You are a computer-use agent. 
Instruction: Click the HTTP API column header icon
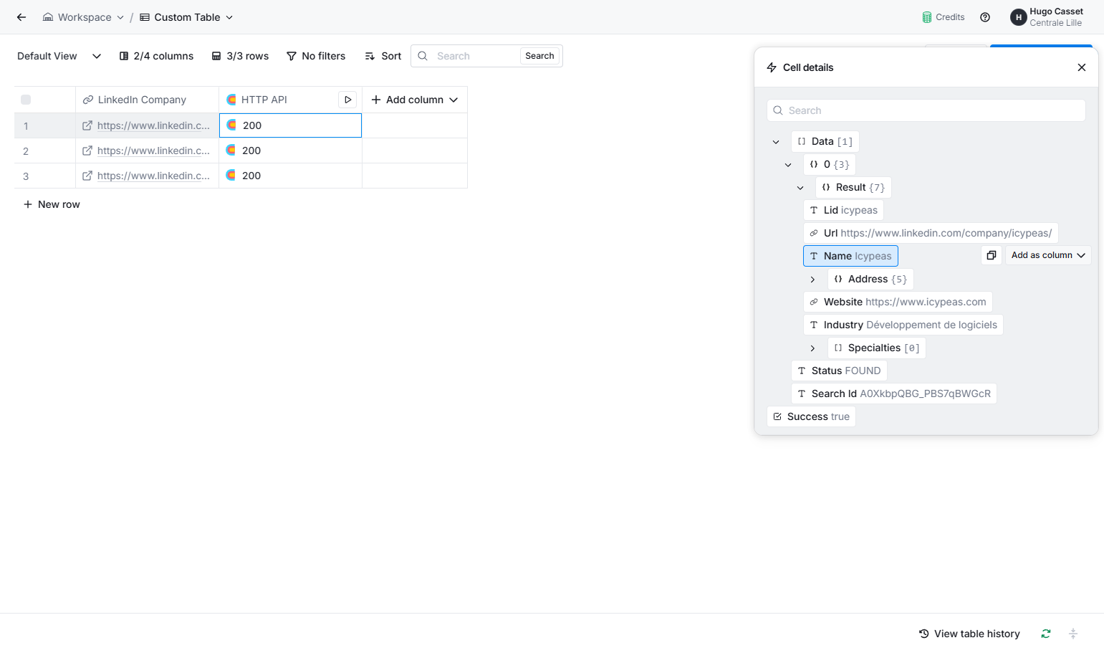click(x=231, y=100)
